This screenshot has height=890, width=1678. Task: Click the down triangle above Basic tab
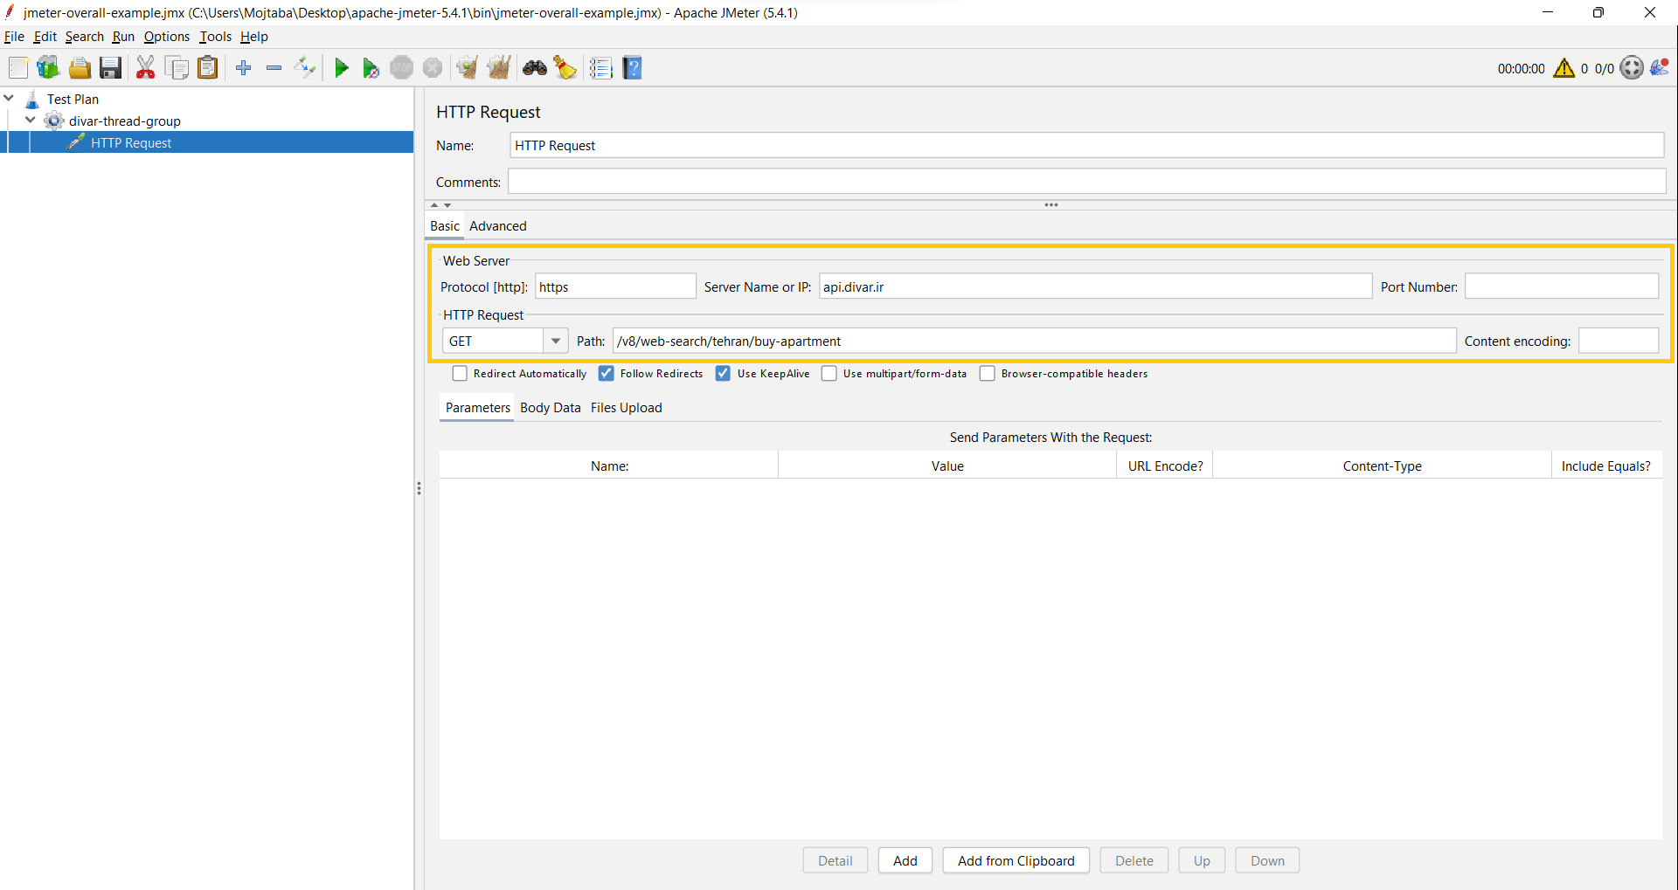click(447, 205)
